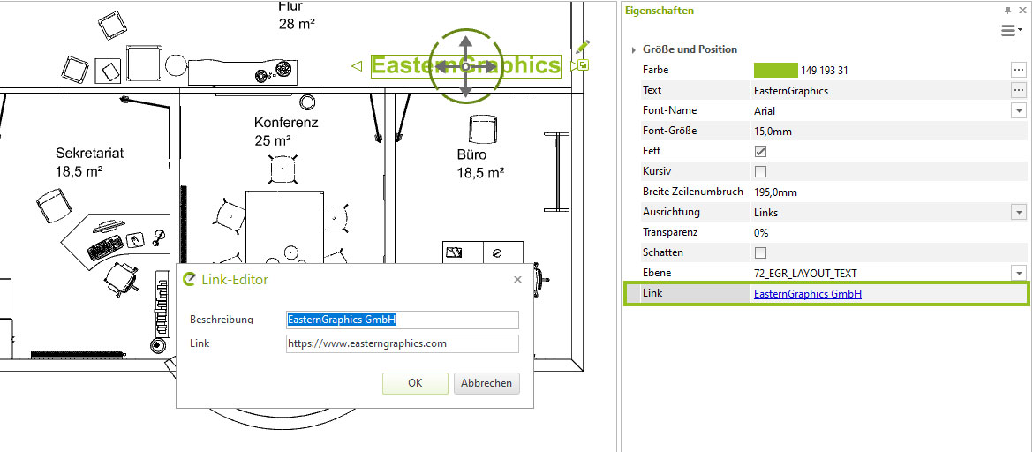The image size is (1033, 452).
Task: Click the square handle right of the text box
Action: click(x=583, y=64)
